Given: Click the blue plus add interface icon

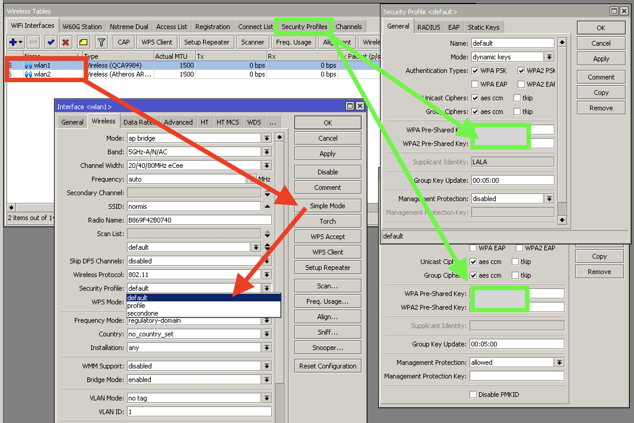Looking at the screenshot, I should point(13,42).
